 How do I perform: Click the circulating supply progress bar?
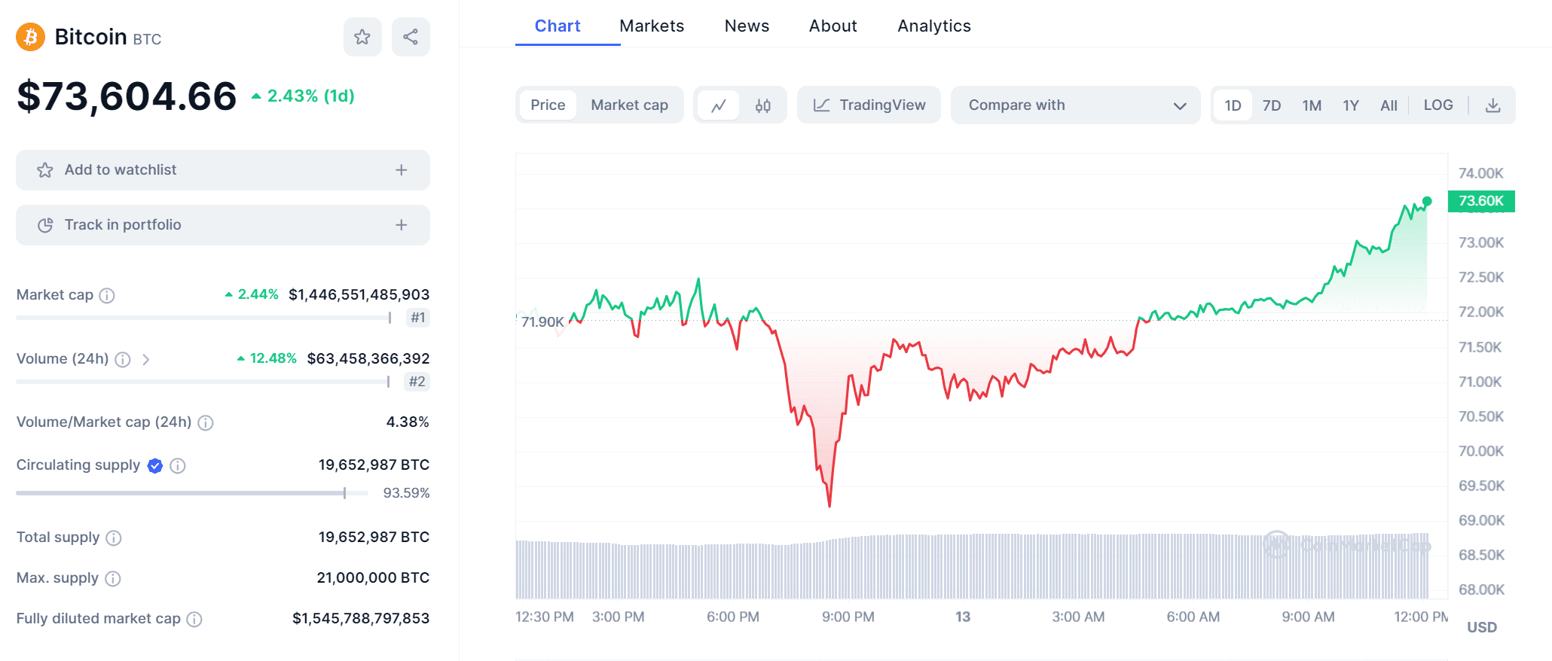click(x=191, y=493)
